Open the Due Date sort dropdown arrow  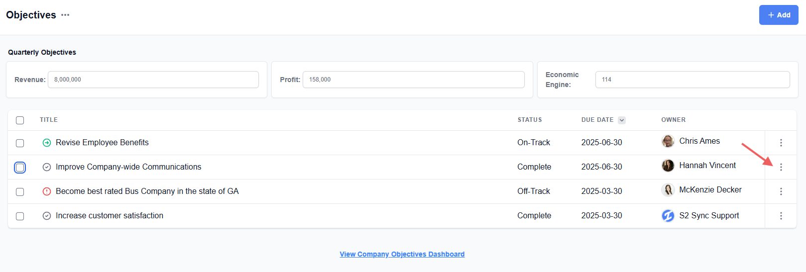pos(622,120)
